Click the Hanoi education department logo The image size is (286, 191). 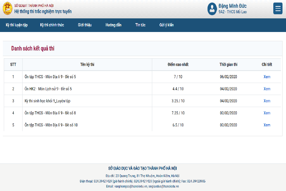click(7, 9)
